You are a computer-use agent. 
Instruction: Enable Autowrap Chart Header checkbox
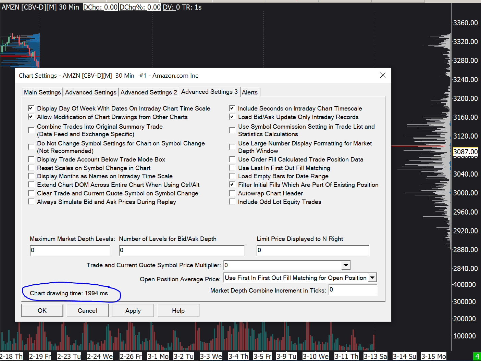[232, 193]
